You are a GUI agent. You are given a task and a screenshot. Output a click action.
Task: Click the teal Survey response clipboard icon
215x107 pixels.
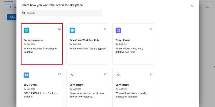[x=27, y=30]
